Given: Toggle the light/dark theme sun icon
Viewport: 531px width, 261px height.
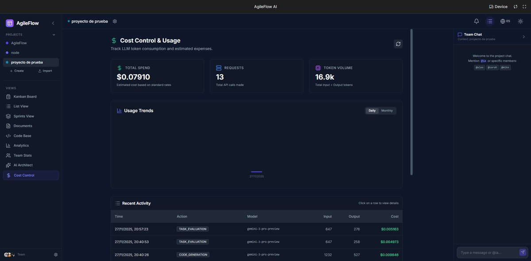Looking at the screenshot, I should coord(520,21).
